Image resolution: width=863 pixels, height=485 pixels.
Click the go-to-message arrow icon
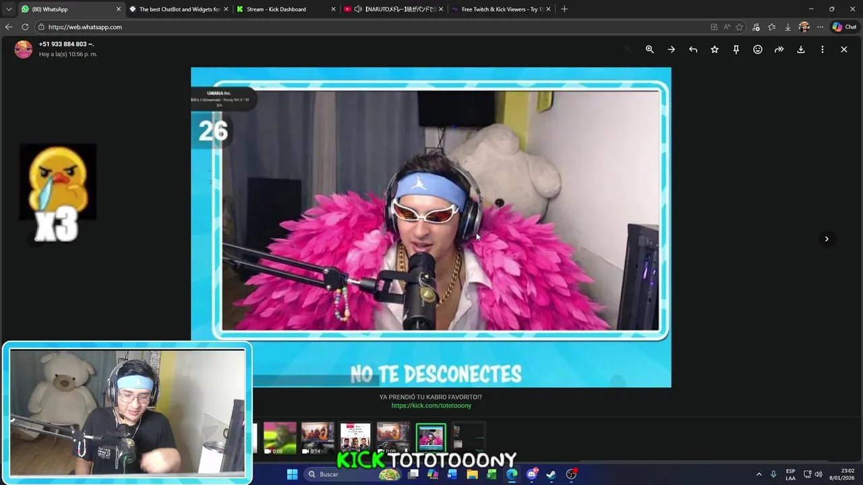tap(671, 49)
